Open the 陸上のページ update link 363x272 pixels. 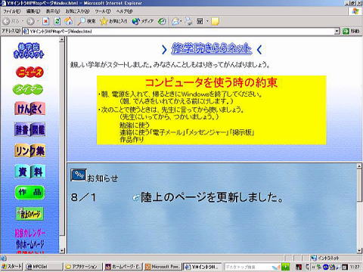click(212, 197)
